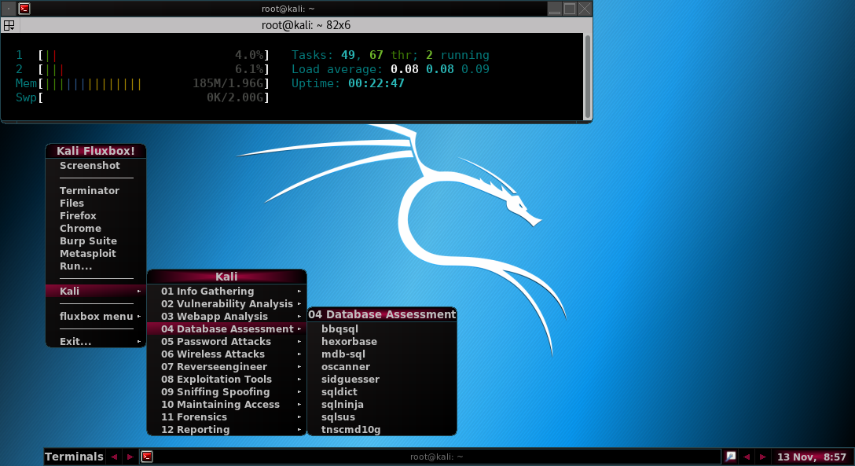Expand 02 Vulnerability Analysis category
This screenshot has width=855, height=466.
click(227, 303)
